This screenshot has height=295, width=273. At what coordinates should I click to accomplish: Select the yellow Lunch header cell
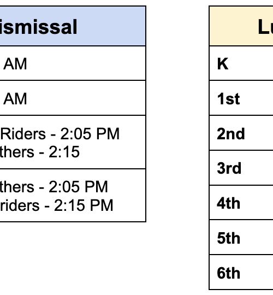coord(241,26)
